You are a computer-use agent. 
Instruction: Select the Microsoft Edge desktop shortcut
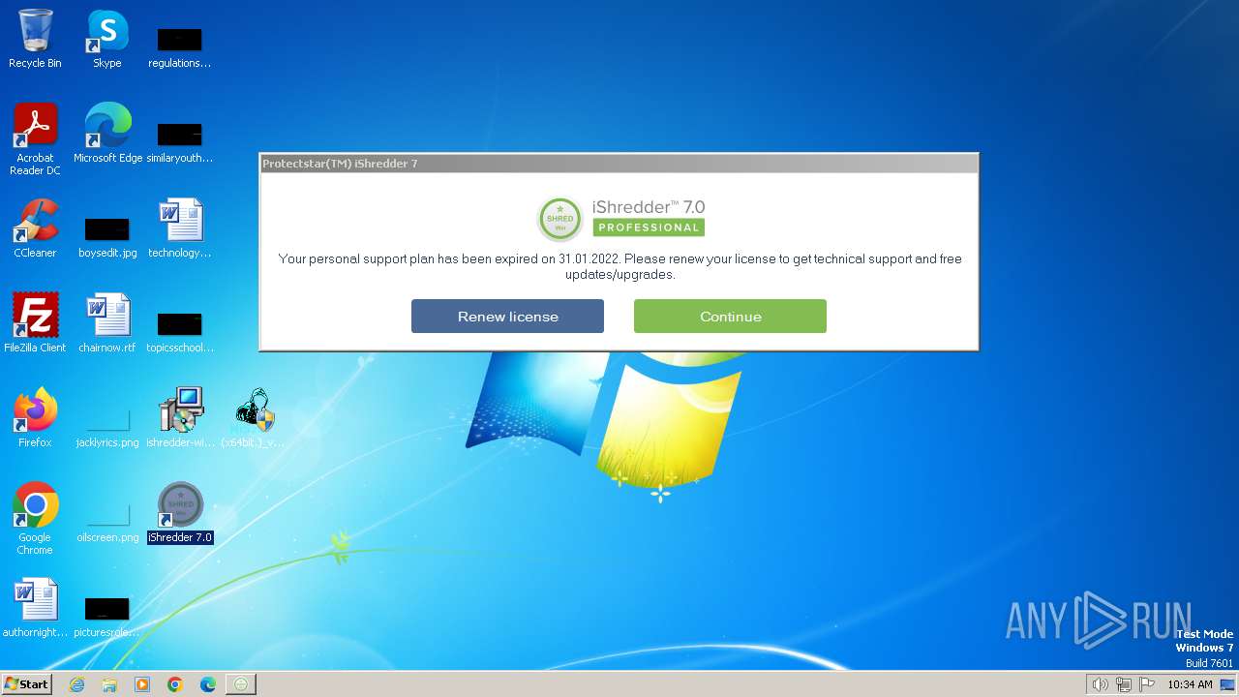pyautogui.click(x=107, y=134)
